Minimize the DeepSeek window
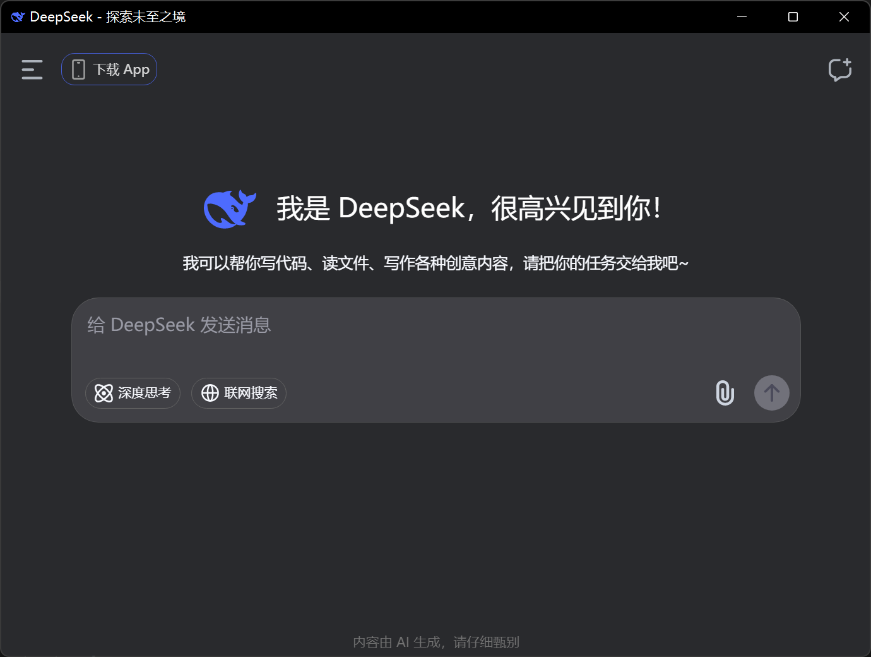The height and width of the screenshot is (657, 871). pyautogui.click(x=742, y=17)
